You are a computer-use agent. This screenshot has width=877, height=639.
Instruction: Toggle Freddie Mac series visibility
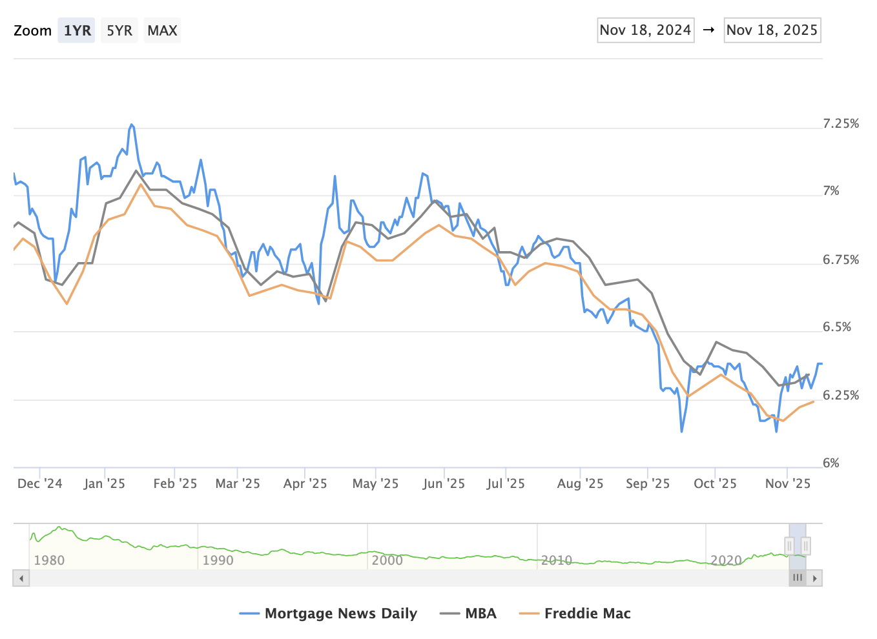[x=587, y=613]
